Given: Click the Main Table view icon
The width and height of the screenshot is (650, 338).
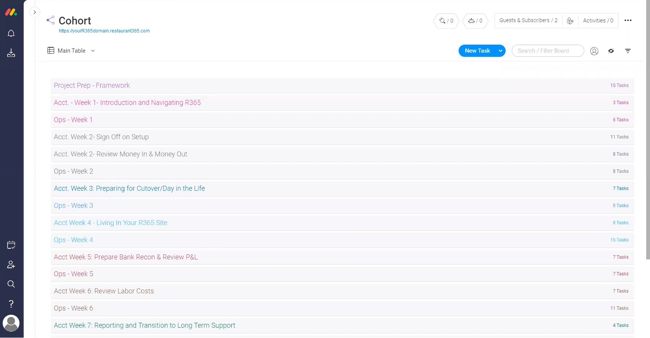Looking at the screenshot, I should 51,50.
